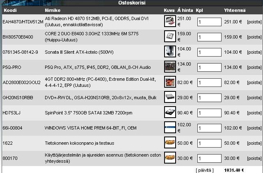The height and width of the screenshot is (173, 263).
Task: Click quantity field for Tietokoneen kokoonpano ja testaus
Action: coord(209,143)
